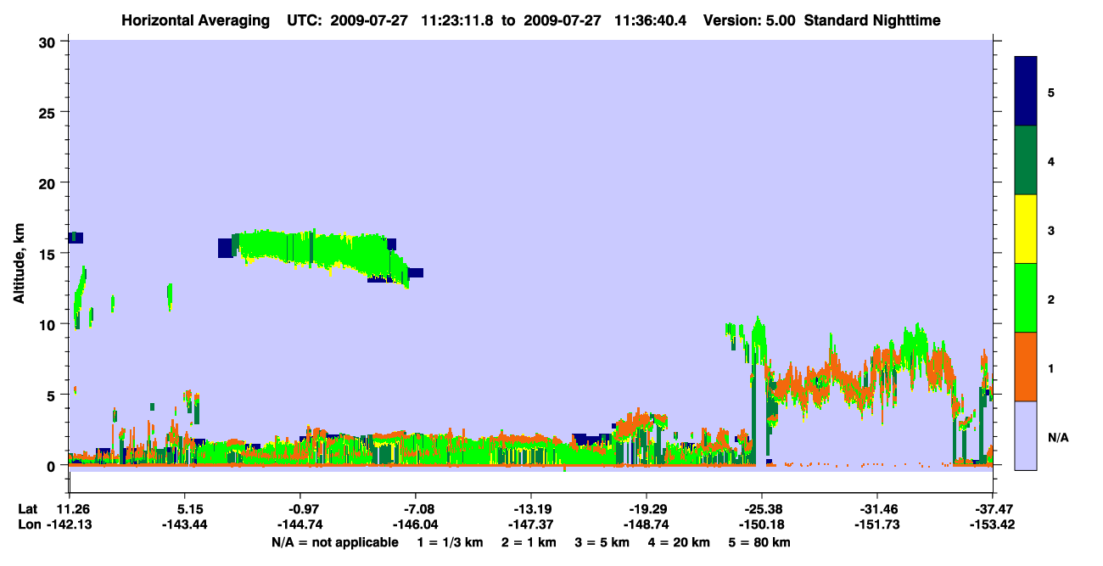Click the end time '11:36:40.4' in the title
Screen dimensions: 1103x566
(650, 20)
